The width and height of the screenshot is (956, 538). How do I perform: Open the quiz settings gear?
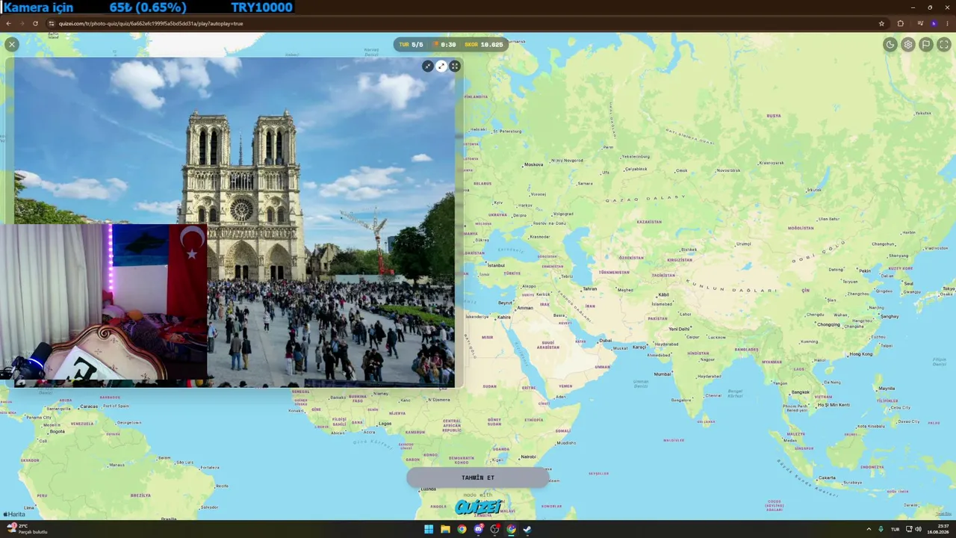(x=907, y=44)
